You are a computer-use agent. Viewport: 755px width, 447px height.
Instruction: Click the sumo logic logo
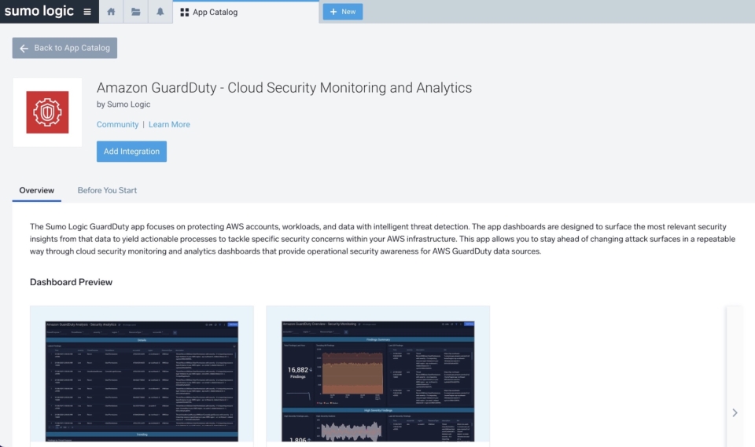pos(39,11)
